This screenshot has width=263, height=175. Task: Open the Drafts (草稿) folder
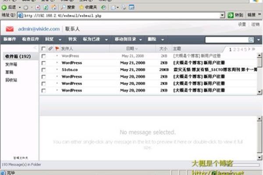click(9, 72)
